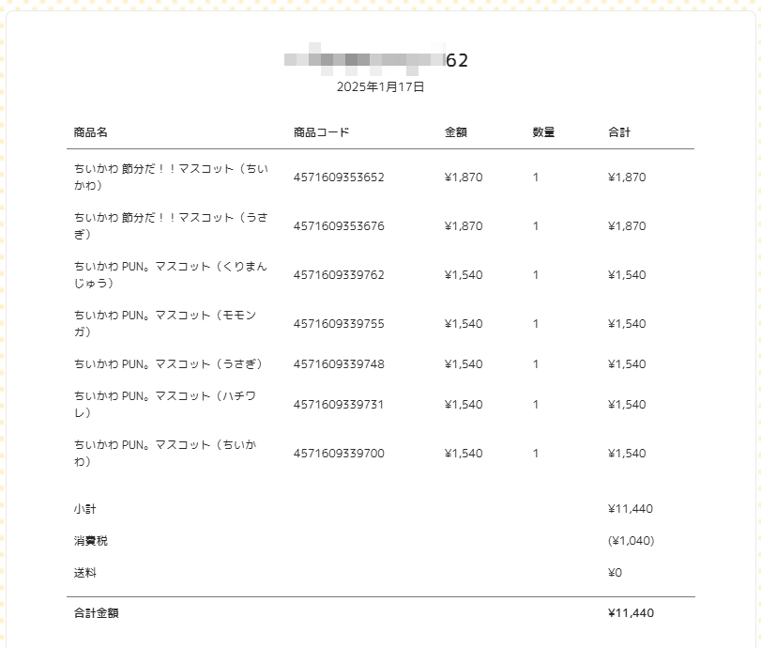This screenshot has height=648, width=761.
Task: Select product code 4571609339731
Action: (339, 405)
